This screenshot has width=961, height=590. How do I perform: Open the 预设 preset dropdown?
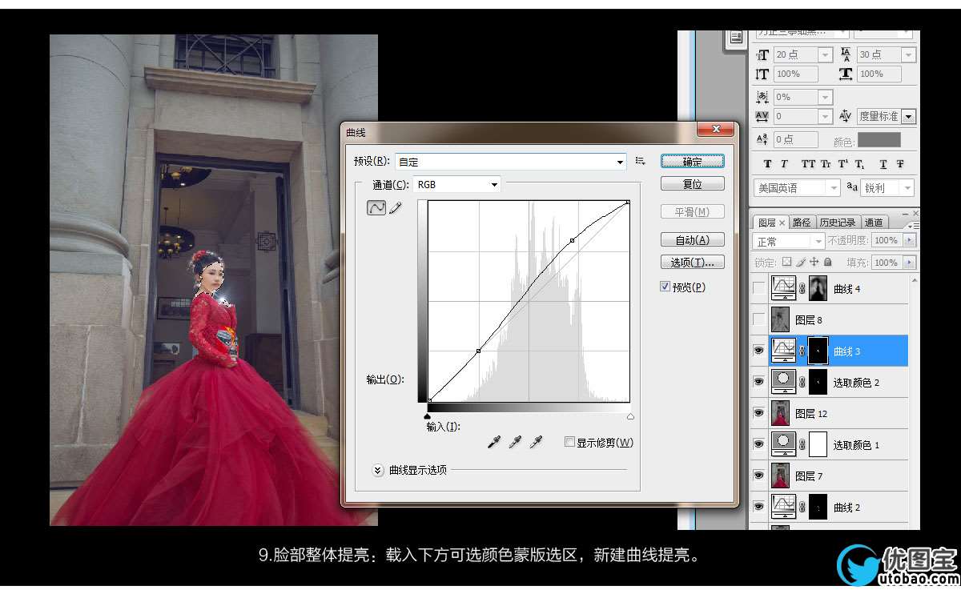[x=511, y=162]
